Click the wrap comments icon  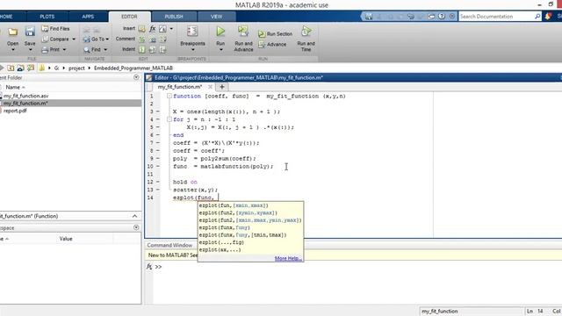coord(162,39)
